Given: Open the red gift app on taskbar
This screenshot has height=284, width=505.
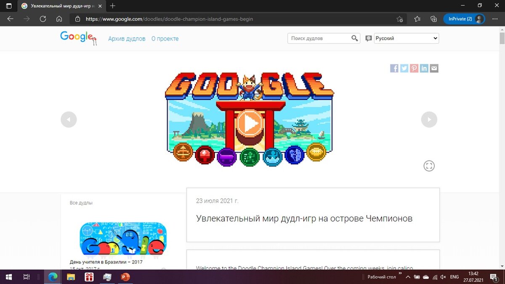Looking at the screenshot, I should click(x=89, y=277).
